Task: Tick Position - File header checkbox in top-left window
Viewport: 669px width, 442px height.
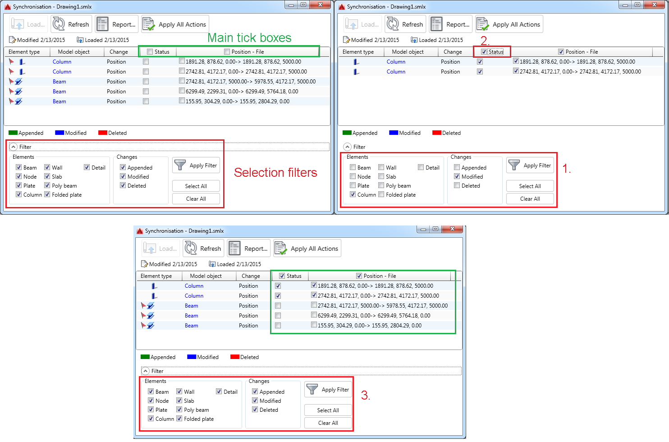Action: 227,52
